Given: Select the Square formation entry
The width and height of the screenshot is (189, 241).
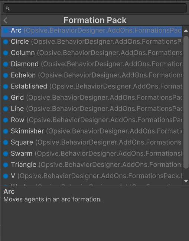Looking at the screenshot, I should coord(91,143).
